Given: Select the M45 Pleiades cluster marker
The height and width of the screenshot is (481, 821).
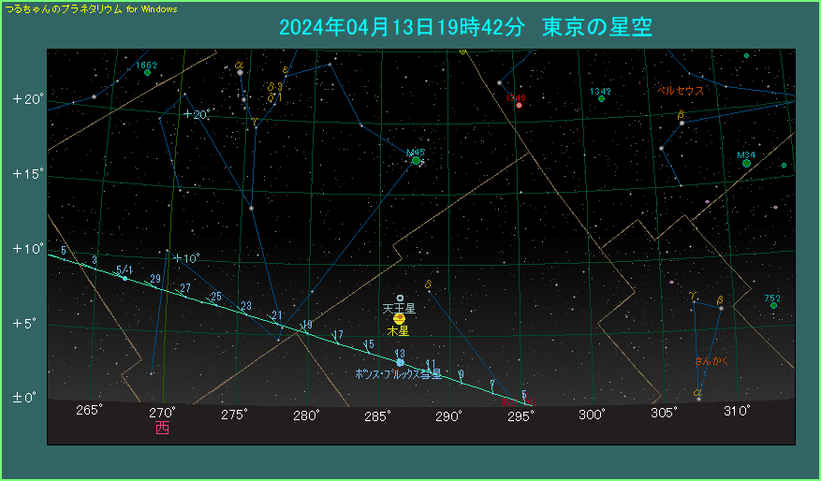Looking at the screenshot, I should 416,161.
